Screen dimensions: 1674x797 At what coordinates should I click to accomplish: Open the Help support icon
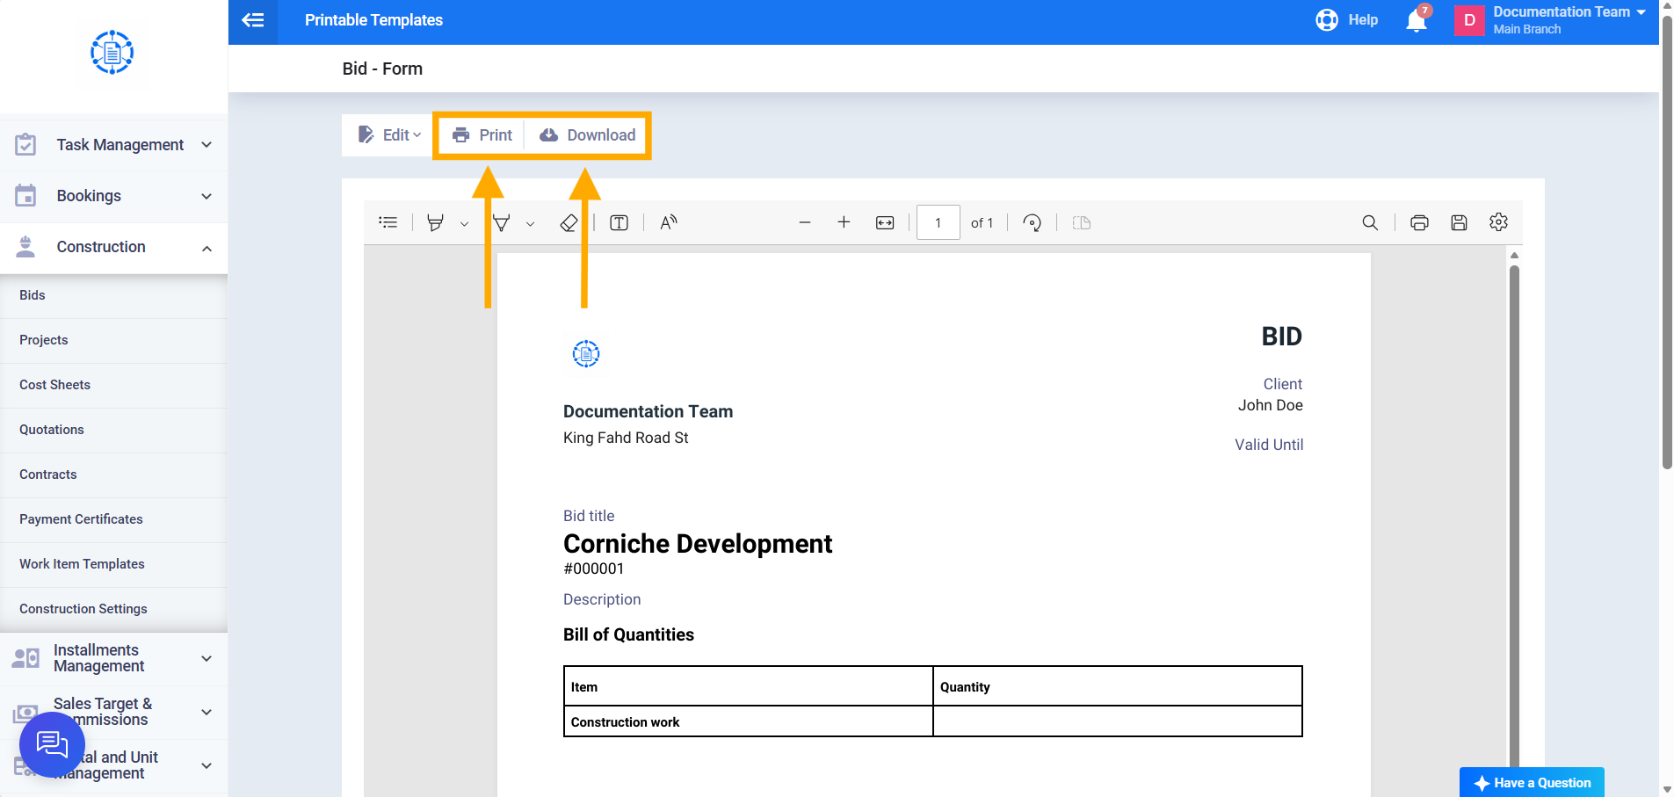pyautogui.click(x=1327, y=20)
